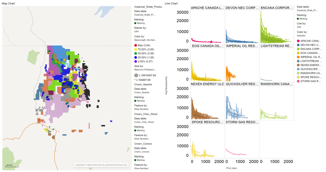Click the ENCANA CORPOR... trellis panel header
Screen dimensions: 326x172
point(277,8)
